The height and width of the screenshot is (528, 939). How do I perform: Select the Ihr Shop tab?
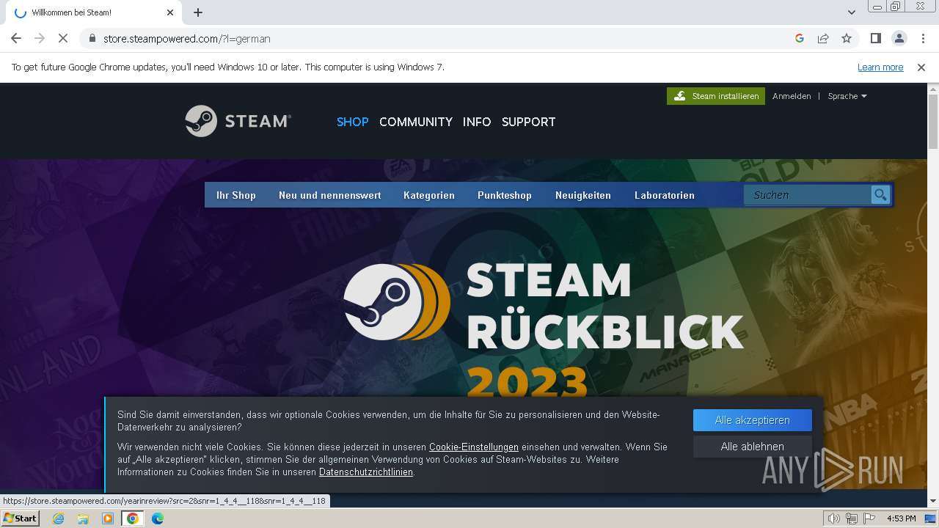[x=236, y=195]
